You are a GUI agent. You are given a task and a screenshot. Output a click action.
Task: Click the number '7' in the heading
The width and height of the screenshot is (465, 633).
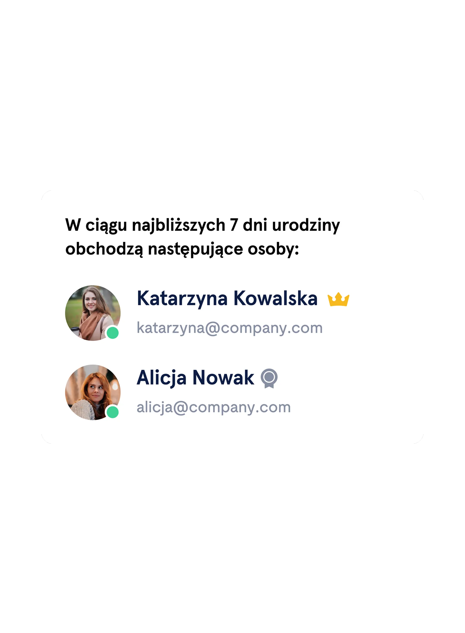(234, 225)
